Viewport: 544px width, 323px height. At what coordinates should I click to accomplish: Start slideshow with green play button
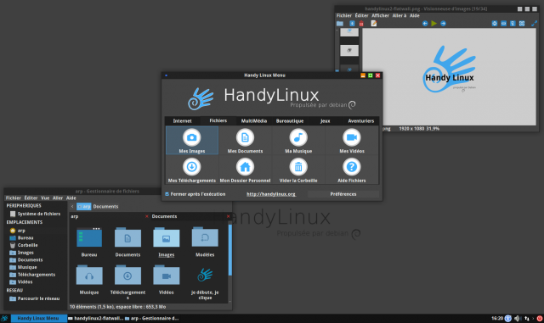click(433, 24)
